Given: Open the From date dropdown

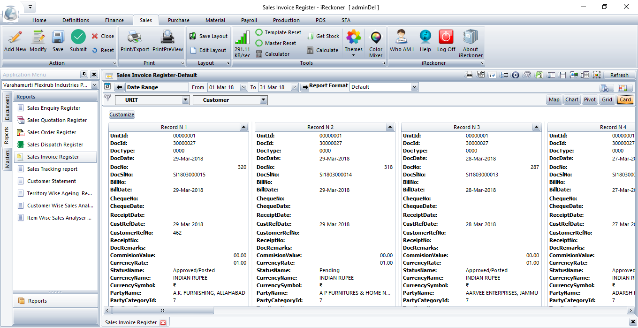Looking at the screenshot, I should pyautogui.click(x=243, y=87).
